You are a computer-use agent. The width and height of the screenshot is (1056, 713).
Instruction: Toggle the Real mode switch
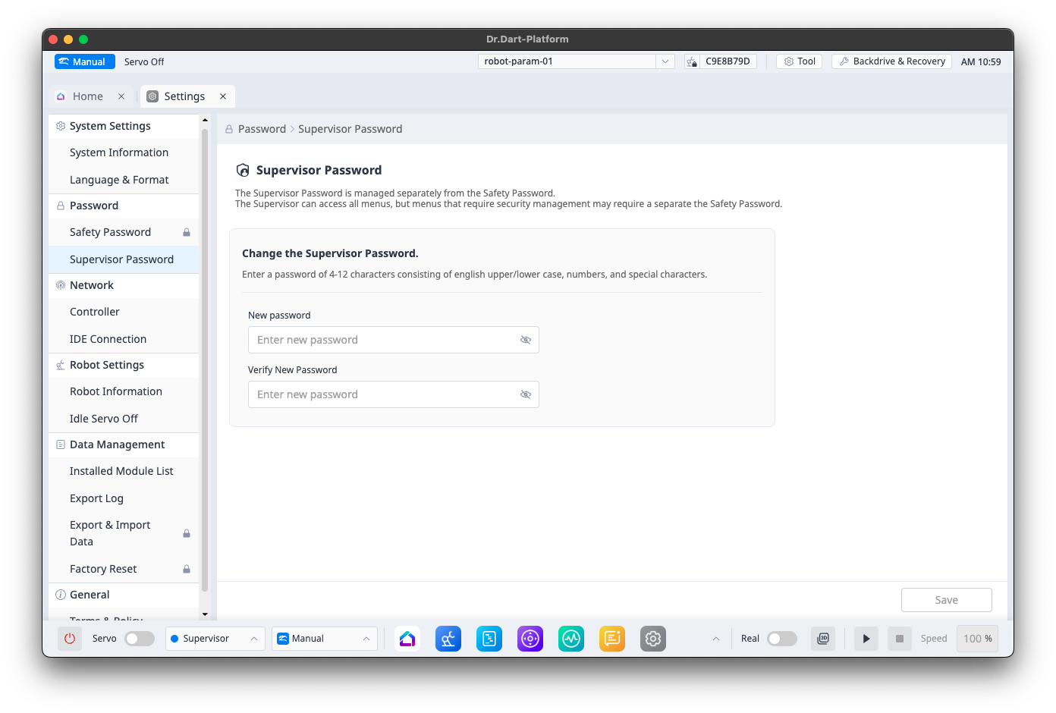click(x=781, y=639)
